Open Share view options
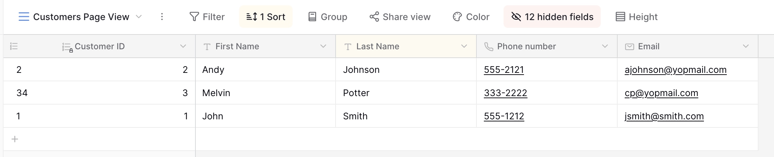 [x=400, y=17]
